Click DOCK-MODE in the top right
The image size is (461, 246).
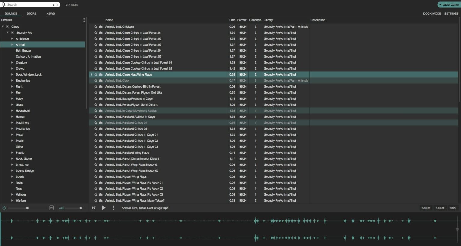432,13
